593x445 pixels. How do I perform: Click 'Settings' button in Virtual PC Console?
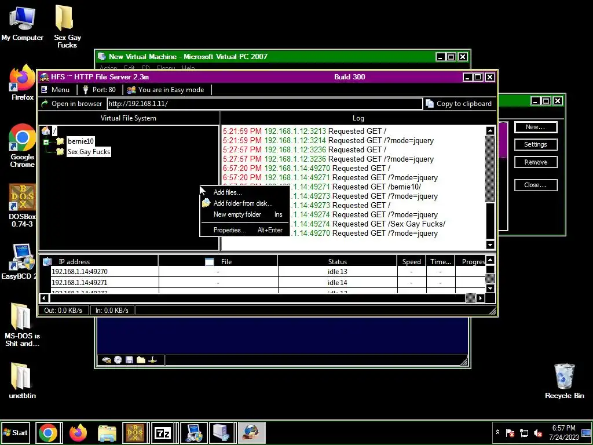pyautogui.click(x=535, y=144)
